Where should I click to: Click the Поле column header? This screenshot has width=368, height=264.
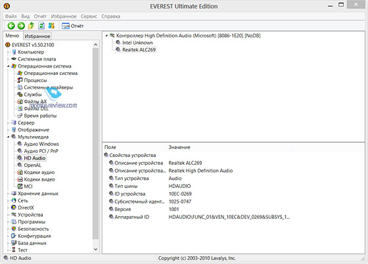point(135,147)
